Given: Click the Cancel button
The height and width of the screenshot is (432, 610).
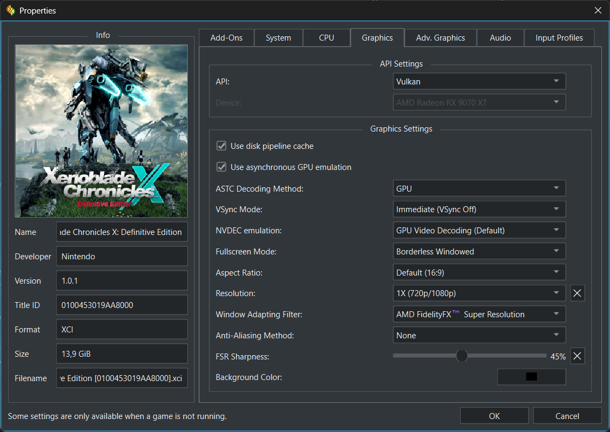Looking at the screenshot, I should [567, 416].
